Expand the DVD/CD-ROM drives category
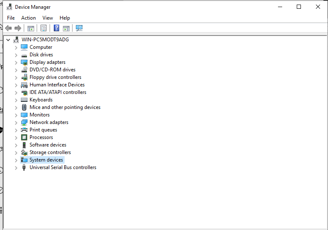Screen dimensions: 328x230 pyautogui.click(x=16, y=70)
